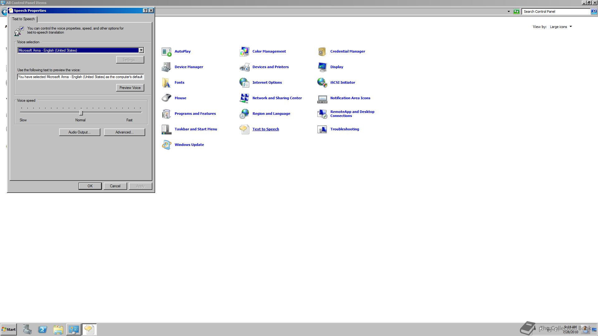Click the taskbar Speech Properties window button
The height and width of the screenshot is (336, 598).
89,329
